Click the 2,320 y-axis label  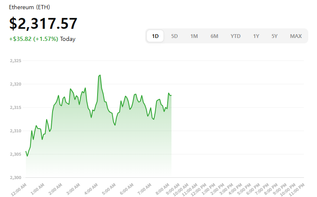pos(15,84)
